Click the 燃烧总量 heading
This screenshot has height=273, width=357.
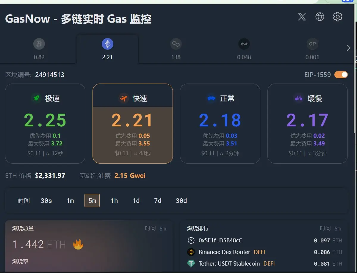[x=23, y=228]
